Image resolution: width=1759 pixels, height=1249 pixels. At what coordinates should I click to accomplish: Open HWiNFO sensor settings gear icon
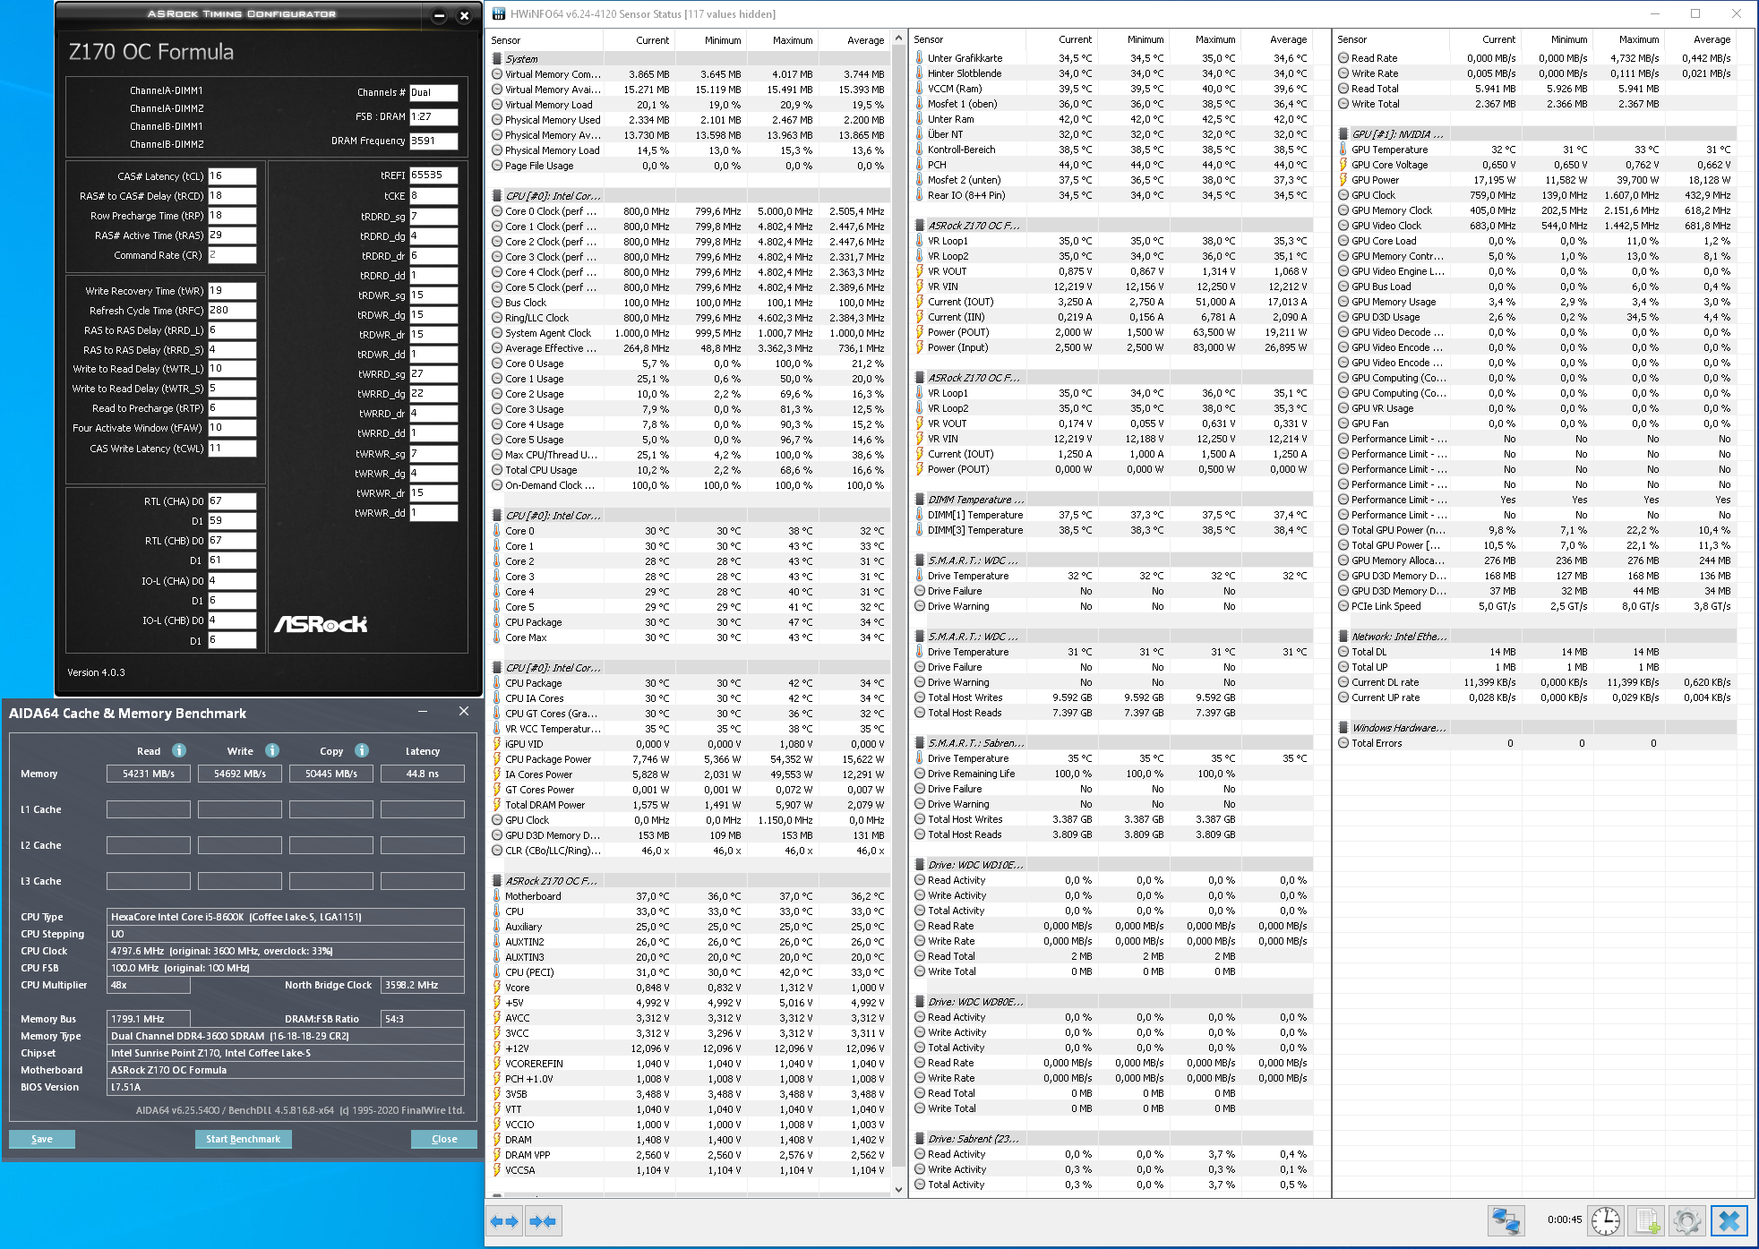(1686, 1220)
